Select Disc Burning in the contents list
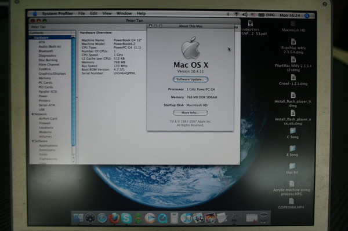348x231 pixels. coord(48,60)
